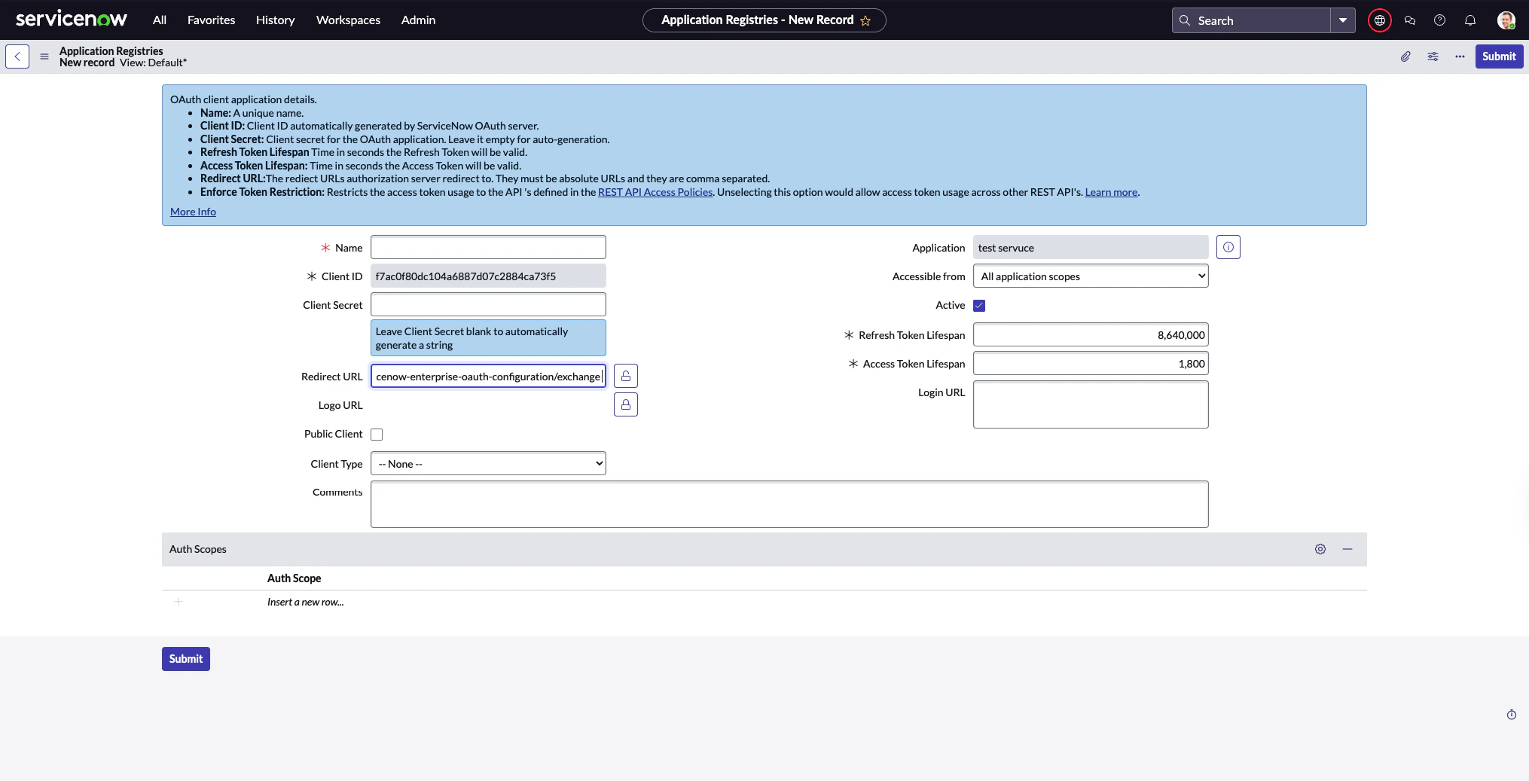Open the Auth Scopes gear settings
Screen dimensions: 1529x781
click(1320, 549)
